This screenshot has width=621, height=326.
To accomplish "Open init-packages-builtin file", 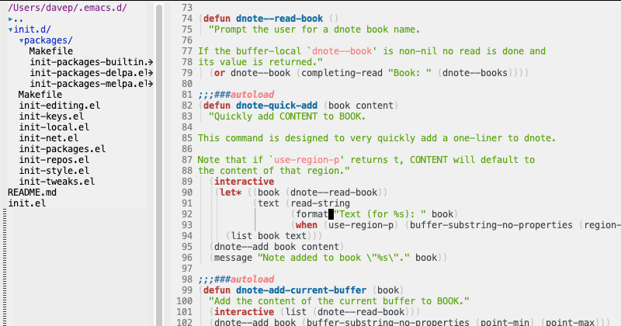I will point(92,62).
